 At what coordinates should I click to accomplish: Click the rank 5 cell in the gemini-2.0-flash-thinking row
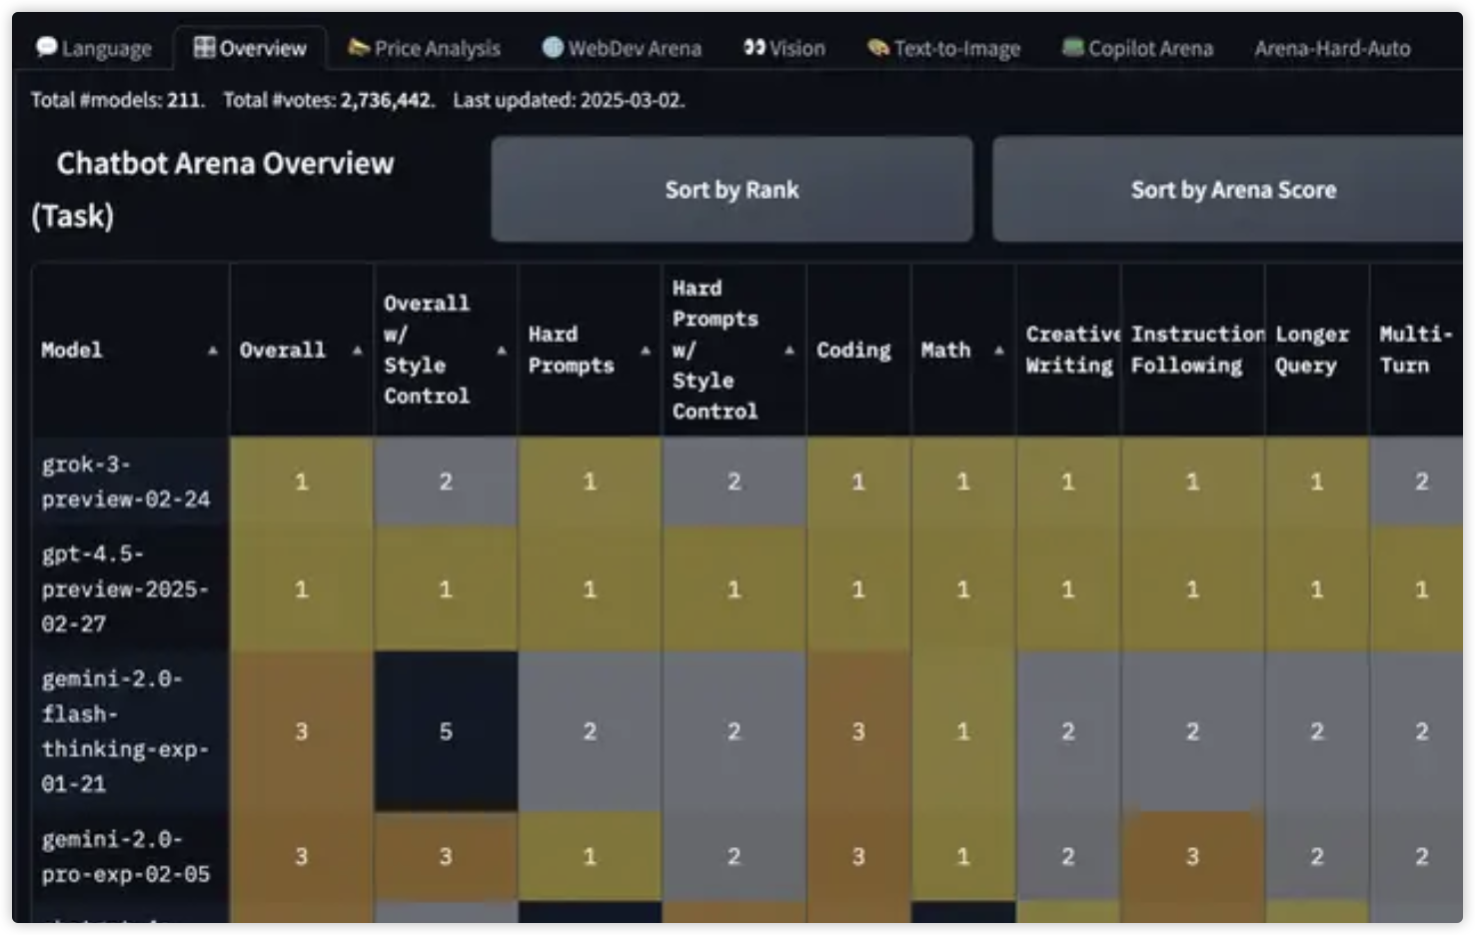pos(446,731)
